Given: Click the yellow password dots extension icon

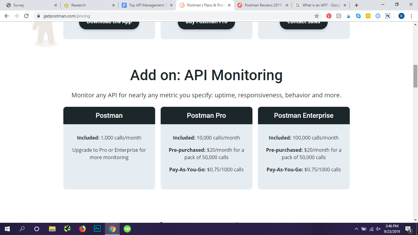Looking at the screenshot, I should (368, 16).
